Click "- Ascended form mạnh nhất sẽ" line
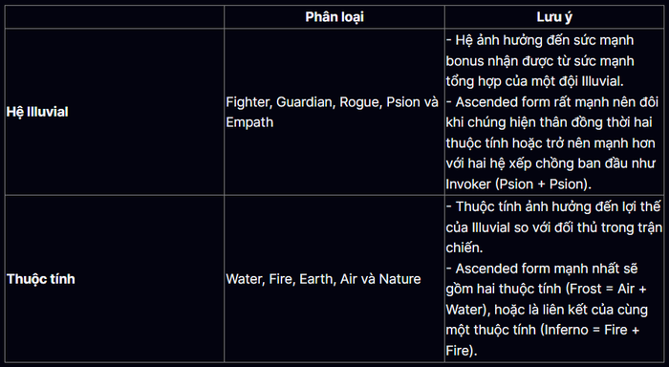The image size is (669, 367). point(542,269)
